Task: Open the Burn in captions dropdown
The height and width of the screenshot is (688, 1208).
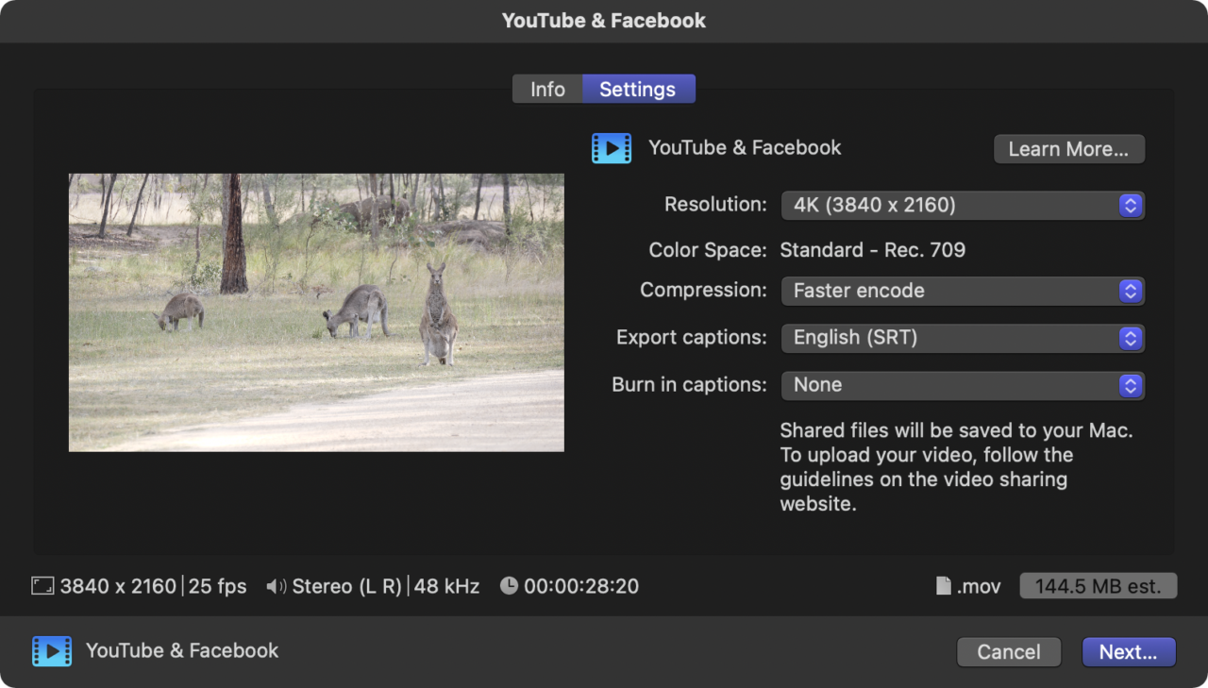Action: pyautogui.click(x=963, y=385)
